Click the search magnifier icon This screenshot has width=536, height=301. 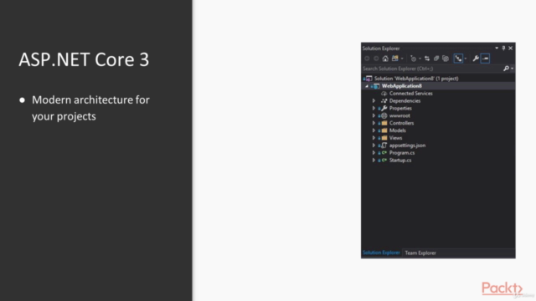click(x=506, y=69)
